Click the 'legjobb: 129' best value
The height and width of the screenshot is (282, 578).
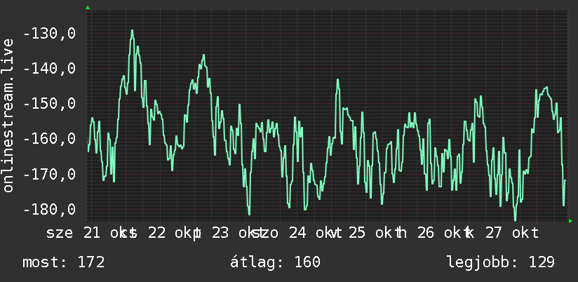[x=501, y=262]
